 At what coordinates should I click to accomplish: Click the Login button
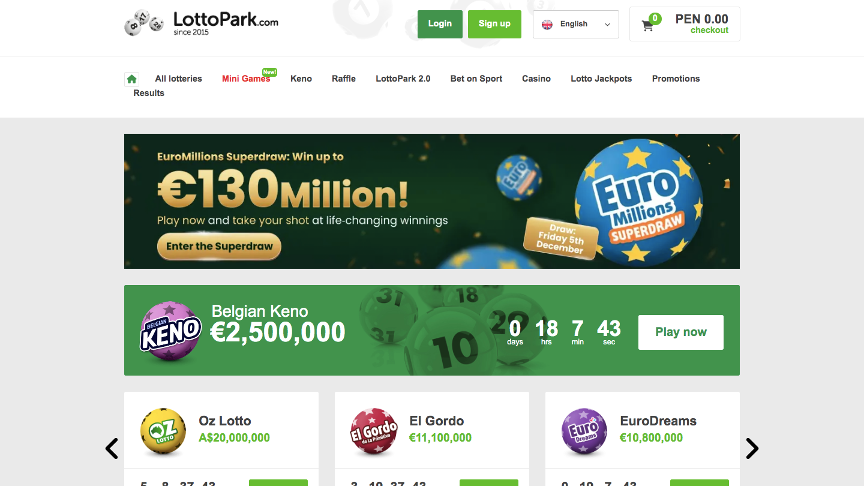[x=440, y=24]
